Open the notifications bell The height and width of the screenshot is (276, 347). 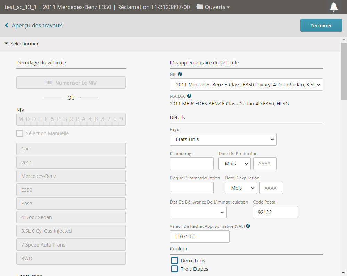334,7
